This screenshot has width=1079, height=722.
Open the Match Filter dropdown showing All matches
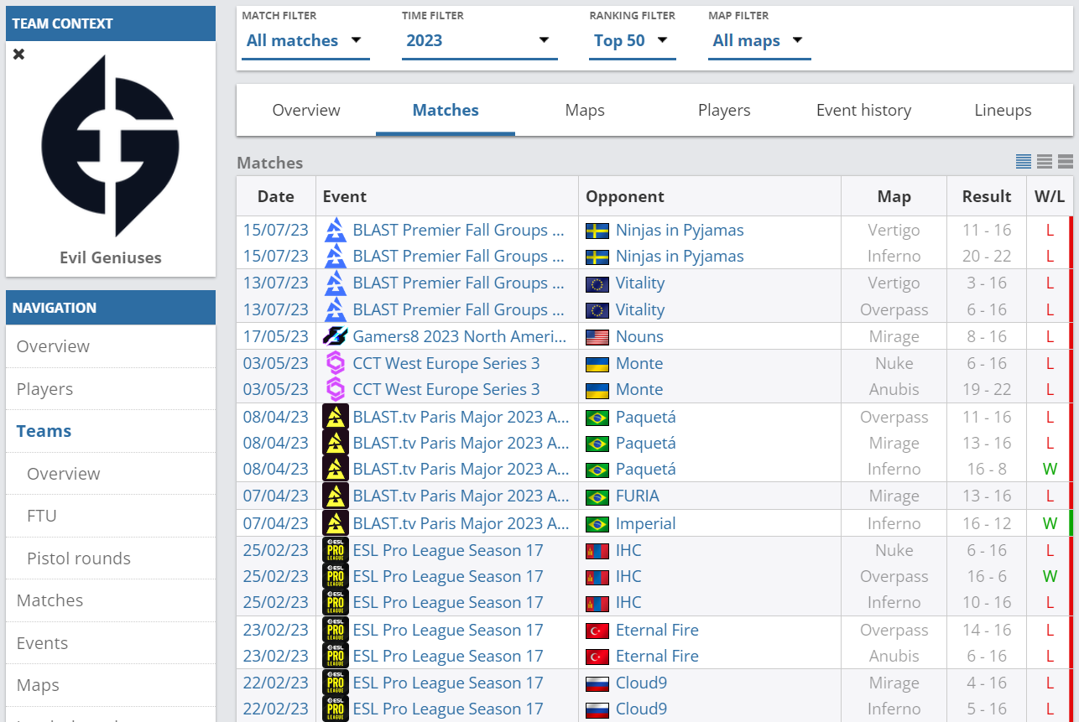coord(305,40)
